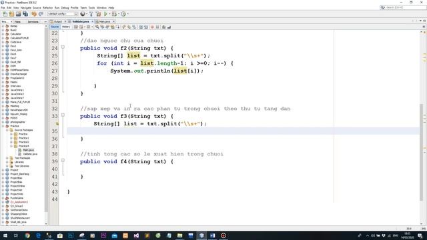Close the Validate.java tab
Viewport: 427px width, 240px height.
pyautogui.click(x=92, y=21)
